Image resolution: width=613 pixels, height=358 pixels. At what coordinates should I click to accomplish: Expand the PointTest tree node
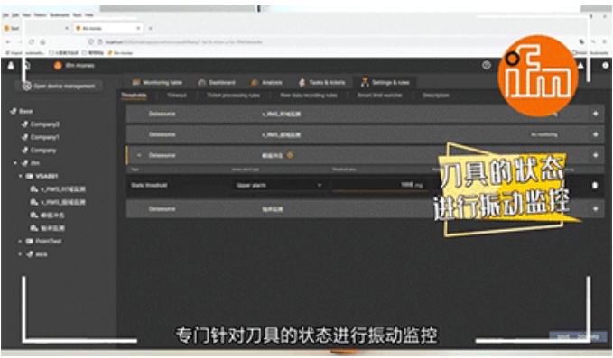(x=20, y=242)
